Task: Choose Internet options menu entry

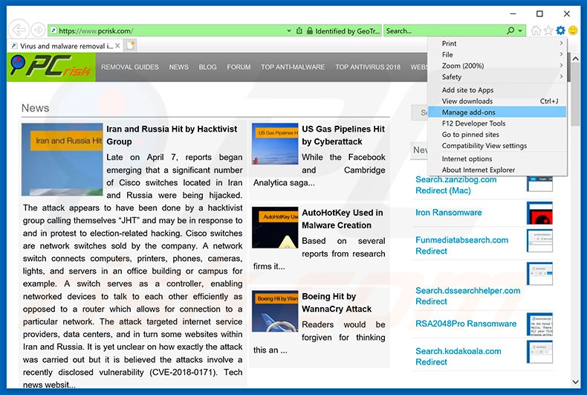Action: point(467,158)
